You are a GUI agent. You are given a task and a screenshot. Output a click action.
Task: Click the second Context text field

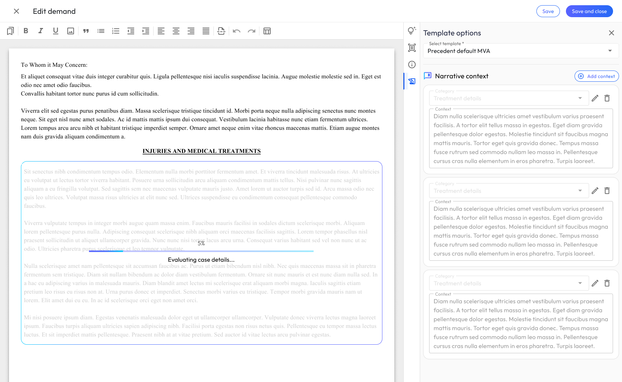pos(521,231)
